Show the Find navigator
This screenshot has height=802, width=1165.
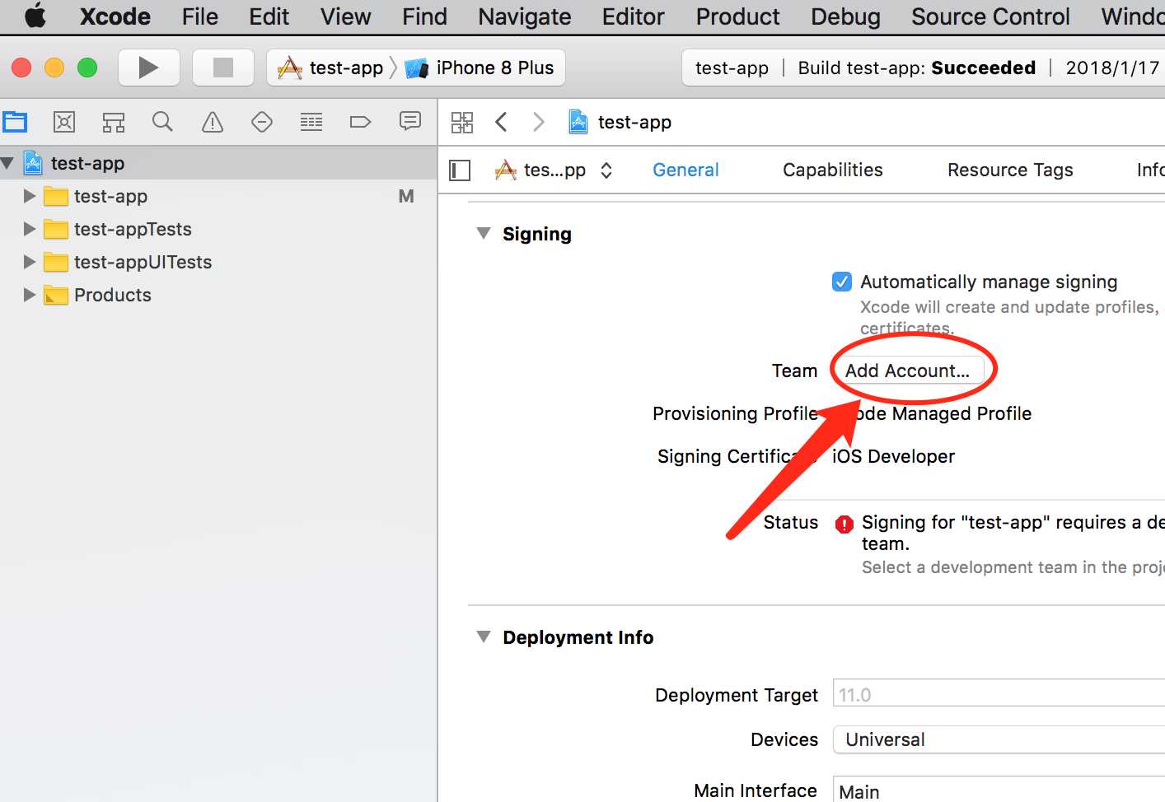coord(163,123)
